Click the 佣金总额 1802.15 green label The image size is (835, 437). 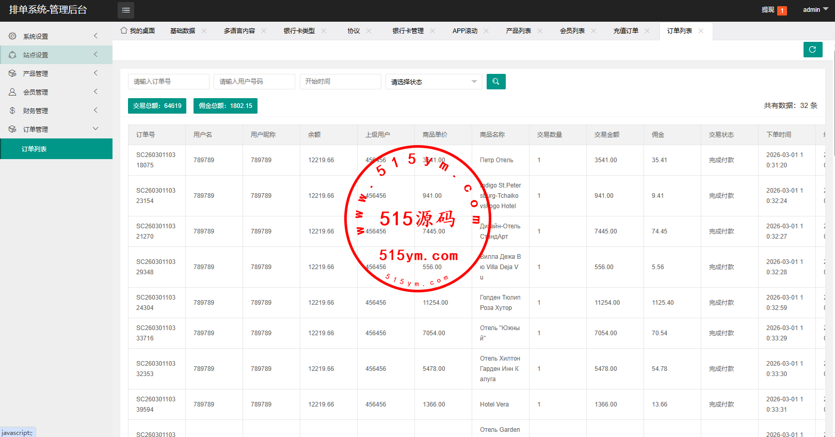click(226, 106)
